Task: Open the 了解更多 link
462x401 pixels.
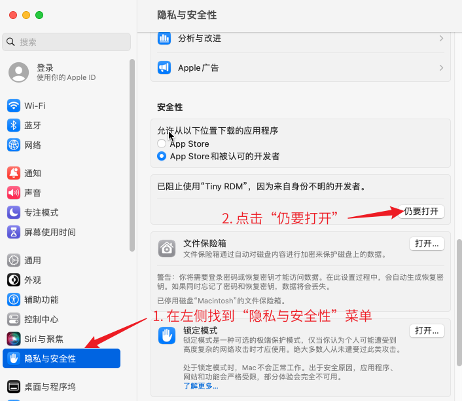Action: 201,386
